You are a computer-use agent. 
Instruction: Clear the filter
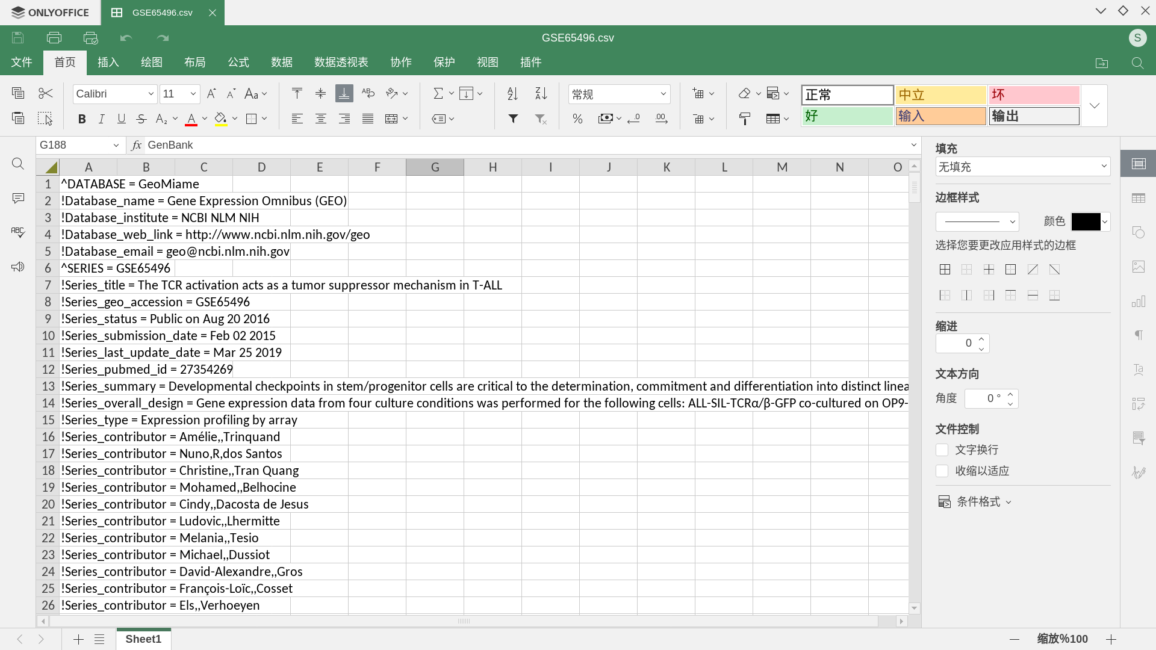541,119
